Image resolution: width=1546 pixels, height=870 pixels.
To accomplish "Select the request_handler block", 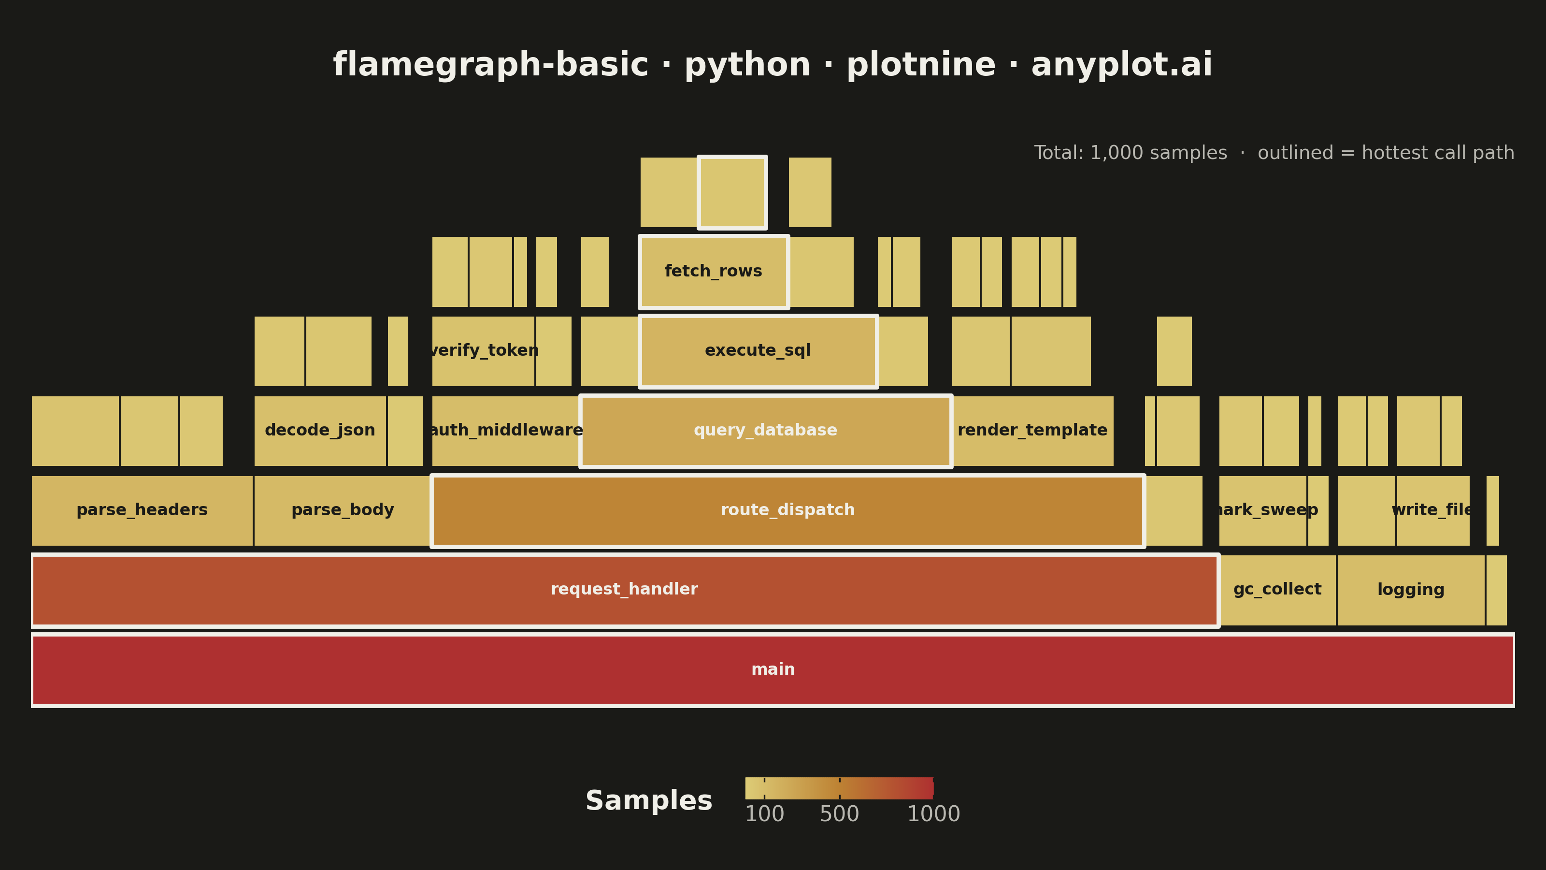I will tap(625, 590).
